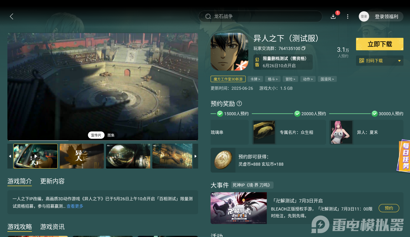Select the 20000人预约 green checkmark
410x237 pixels.
pyautogui.click(x=297, y=114)
